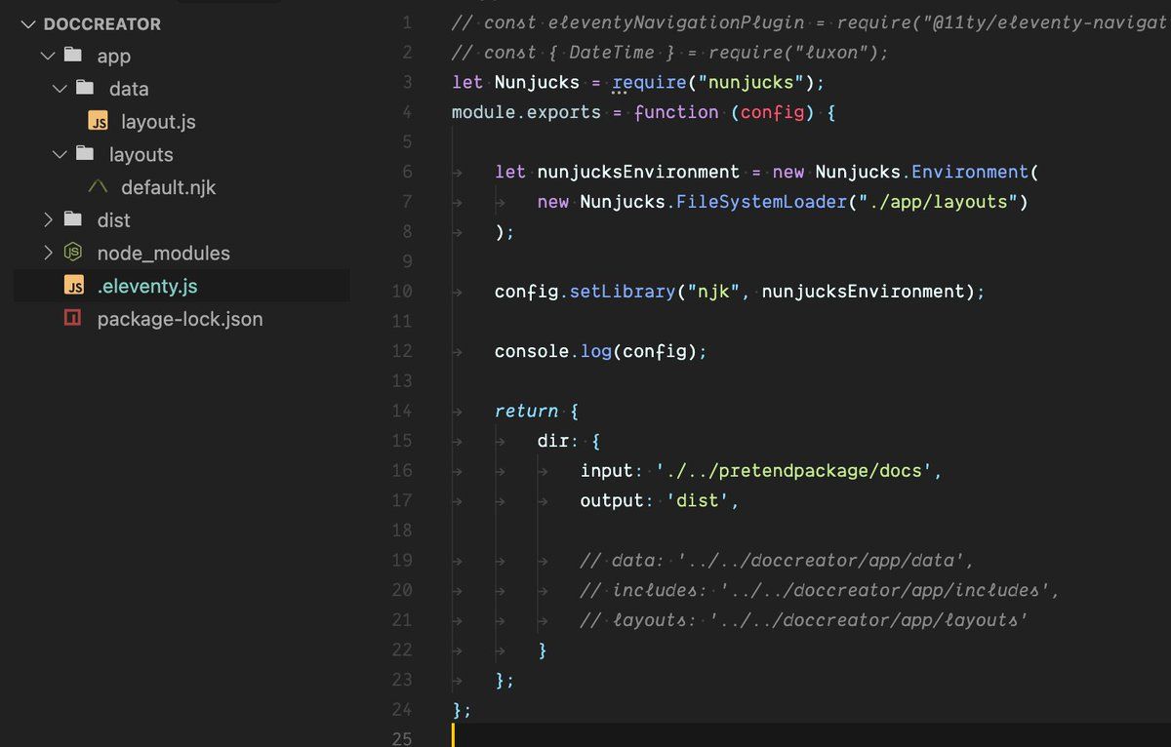Click the folder icon for layouts
This screenshot has height=747, width=1171.
[x=86, y=155]
